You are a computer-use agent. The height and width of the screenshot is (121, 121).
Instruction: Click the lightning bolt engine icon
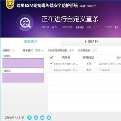tap(29, 118)
